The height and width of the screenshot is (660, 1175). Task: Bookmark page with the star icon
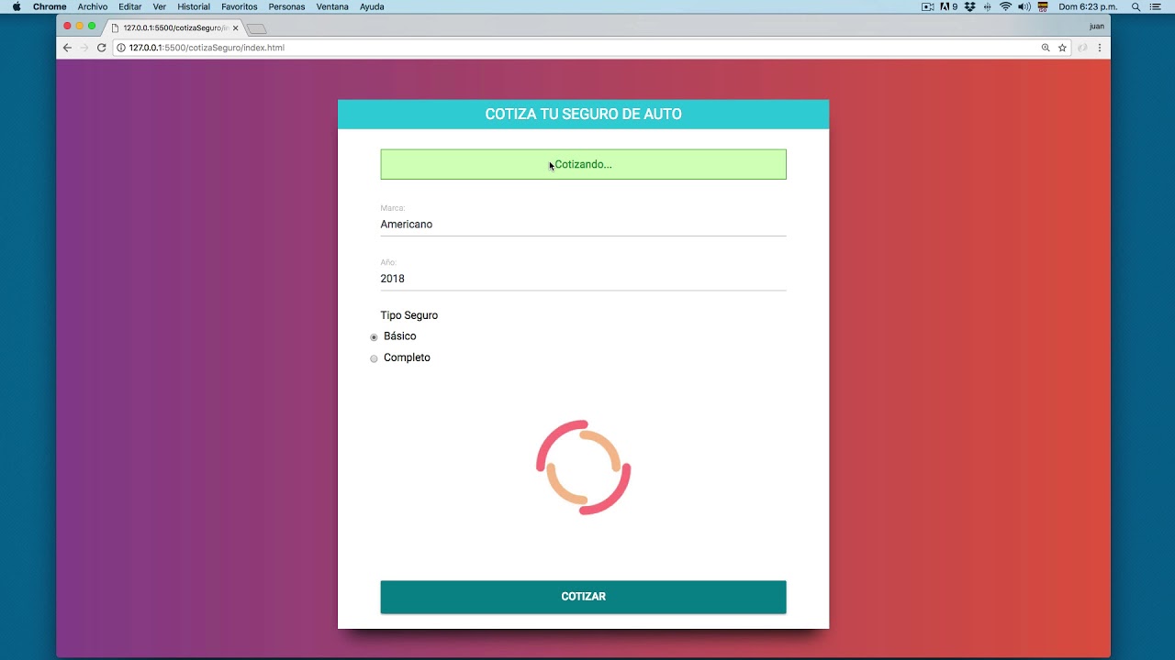click(x=1062, y=48)
